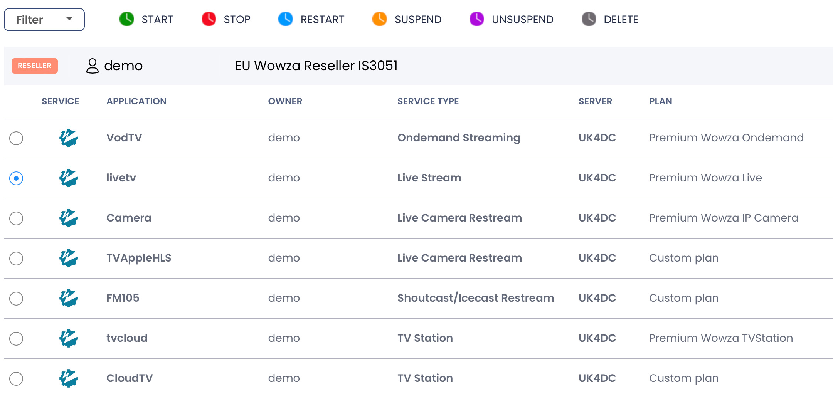Viewport: 833px width, 415px height.
Task: Select the CloudTV radio button
Action: [x=16, y=379]
